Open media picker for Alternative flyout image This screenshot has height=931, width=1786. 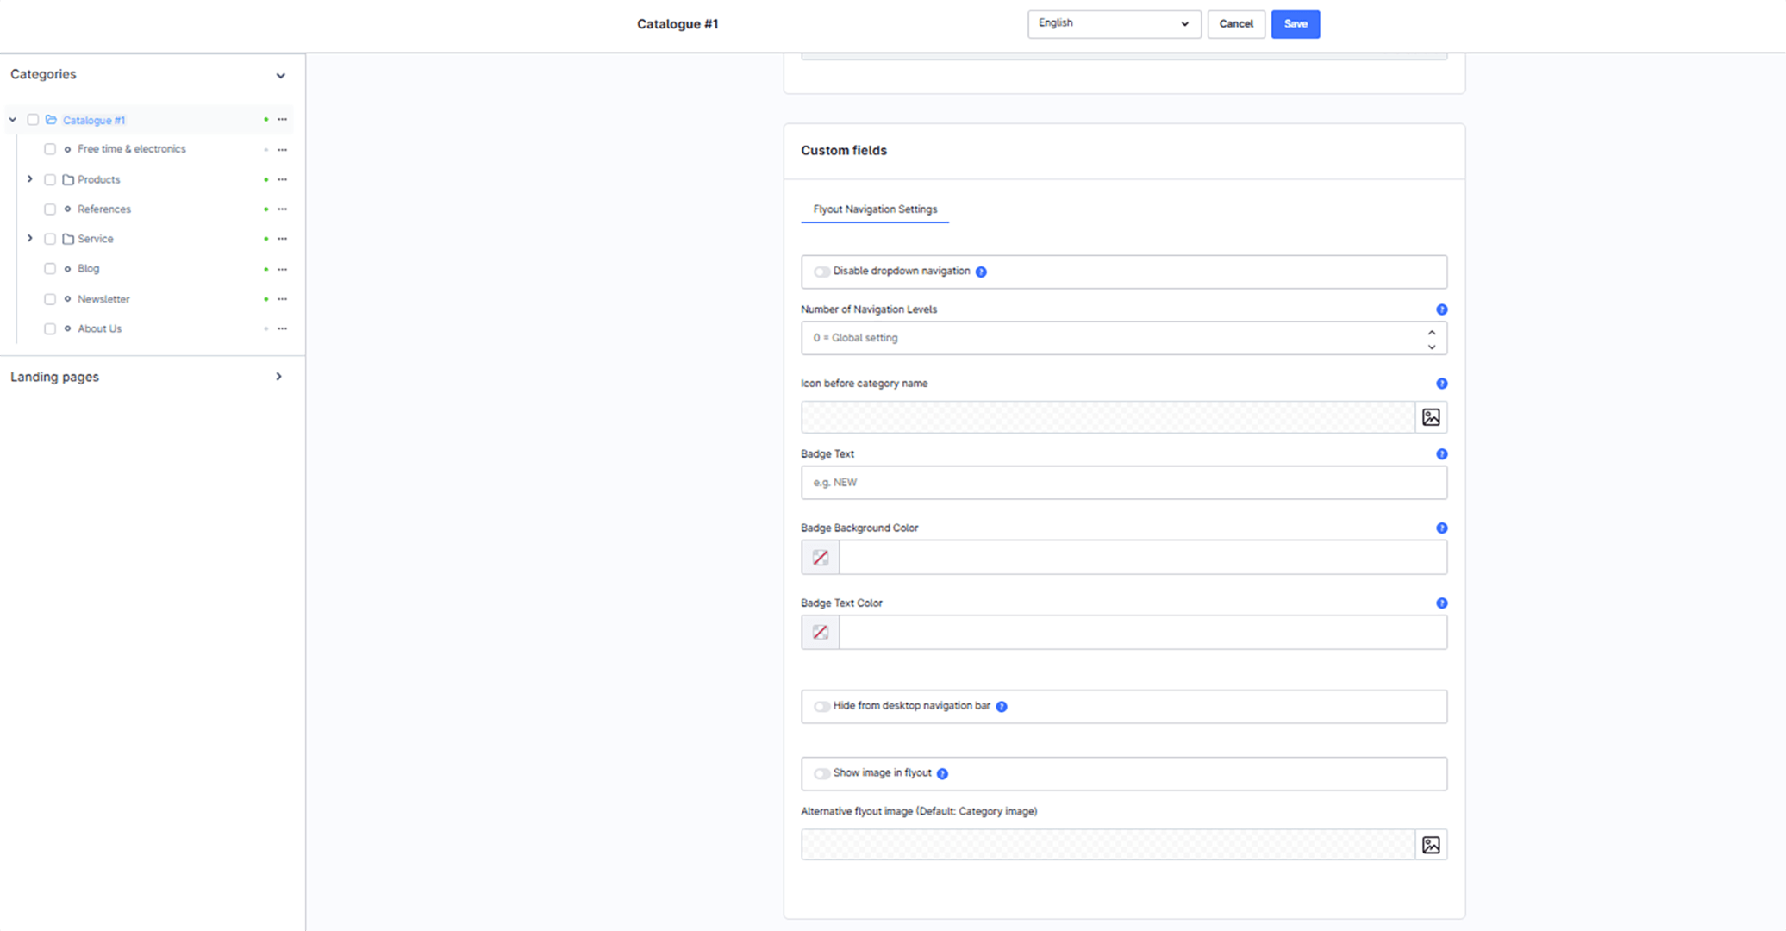tap(1431, 845)
